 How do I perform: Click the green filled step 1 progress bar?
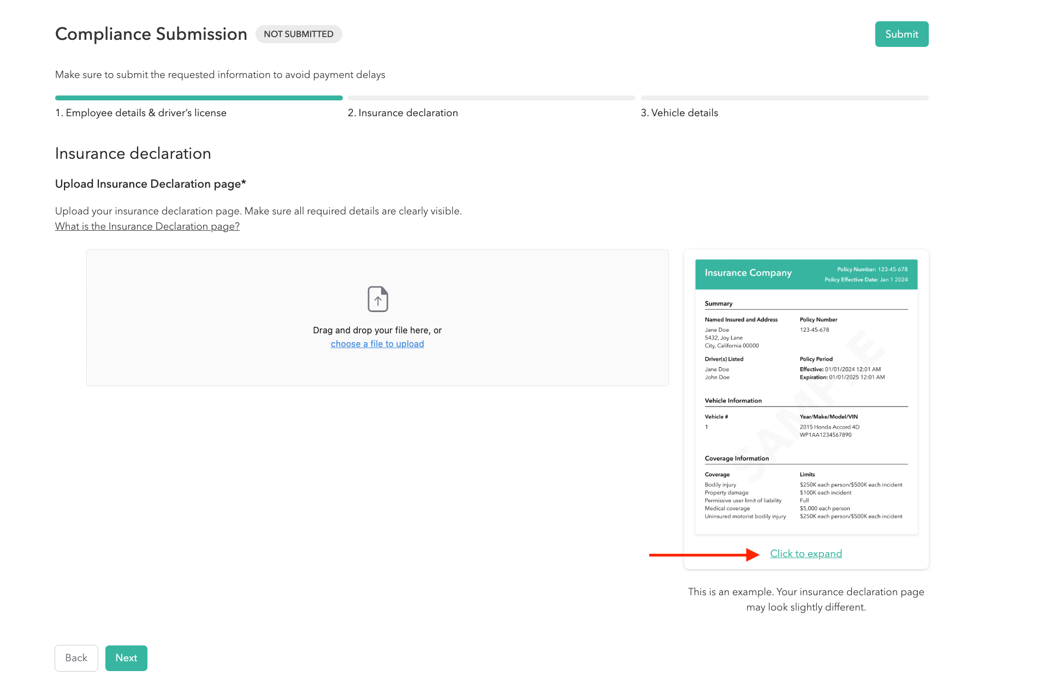pyautogui.click(x=199, y=98)
